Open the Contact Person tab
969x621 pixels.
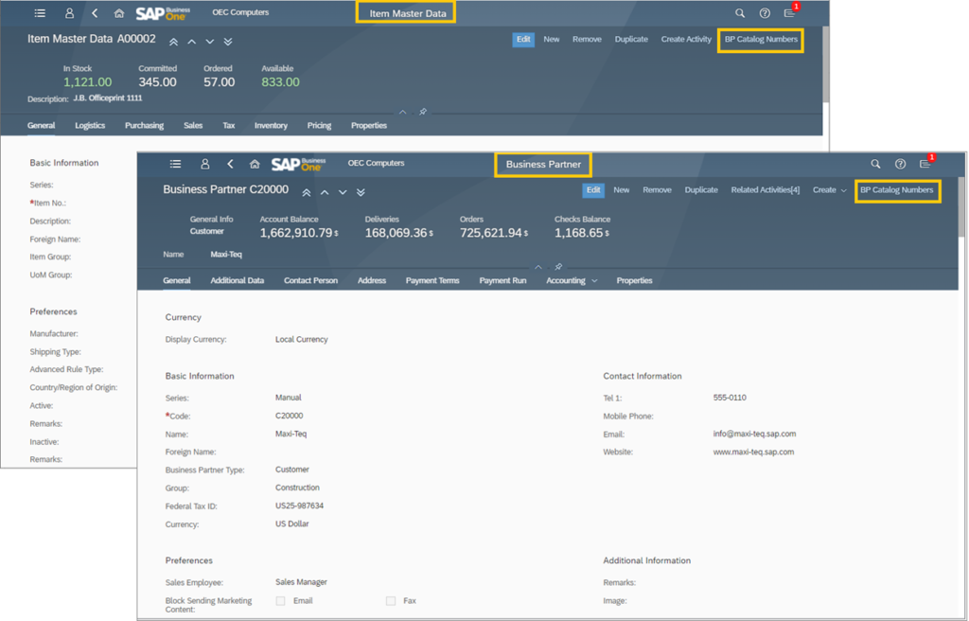(310, 281)
